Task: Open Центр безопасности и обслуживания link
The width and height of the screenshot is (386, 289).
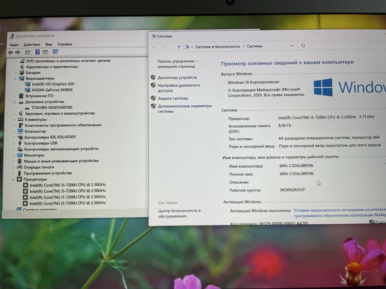Action: pyautogui.click(x=180, y=213)
